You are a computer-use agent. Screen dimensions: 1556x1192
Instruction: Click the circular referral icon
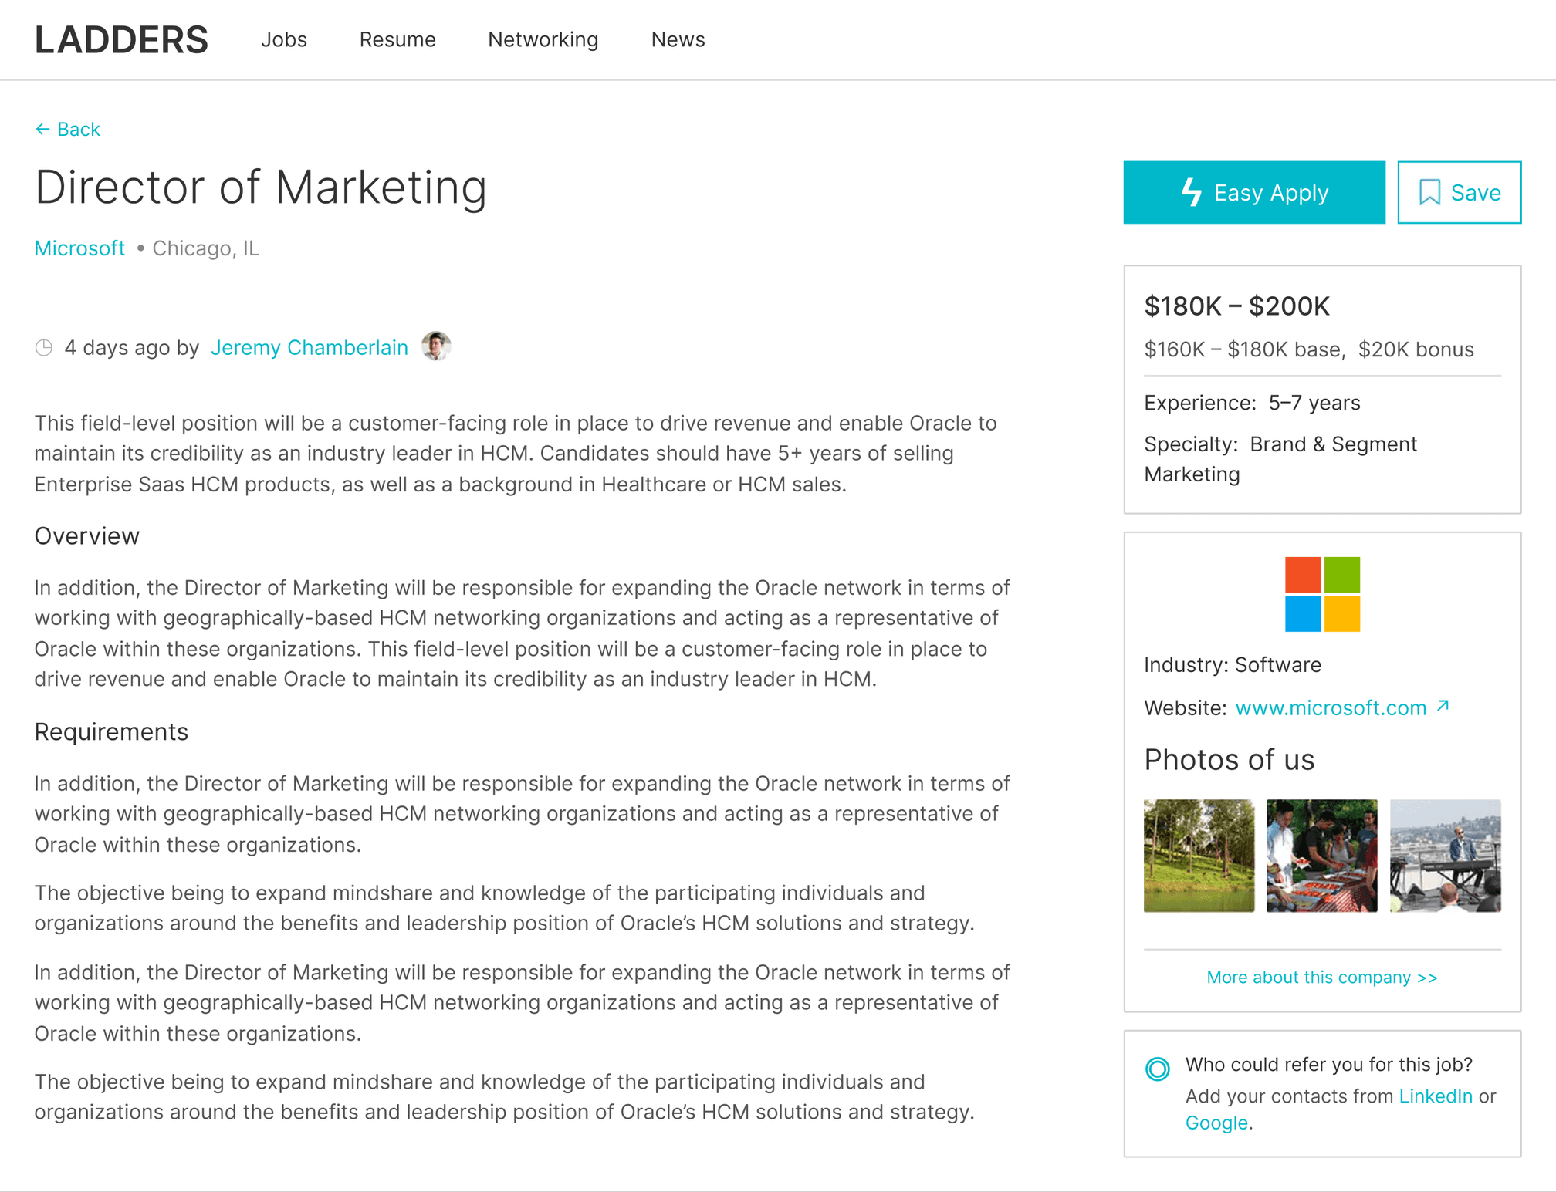coord(1157,1069)
